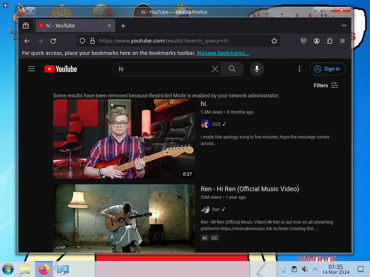This screenshot has width=370, height=277.
Task: Expand hidden system tray icons arrow
Action: click(315, 269)
